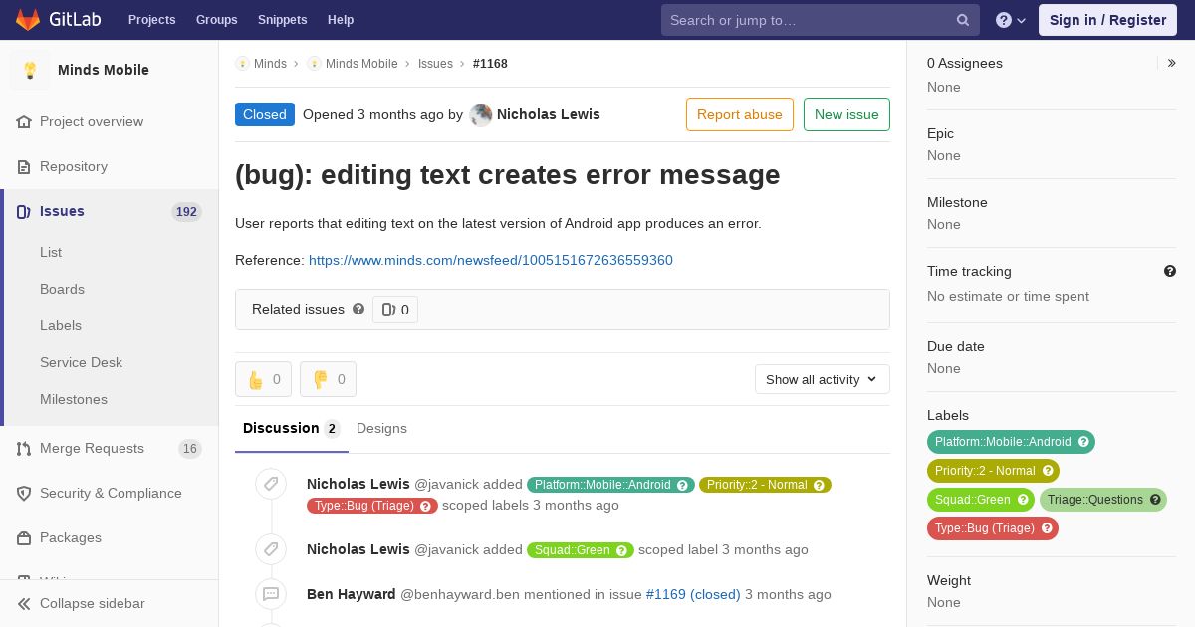Click the Packages sidebar icon

tap(24, 538)
